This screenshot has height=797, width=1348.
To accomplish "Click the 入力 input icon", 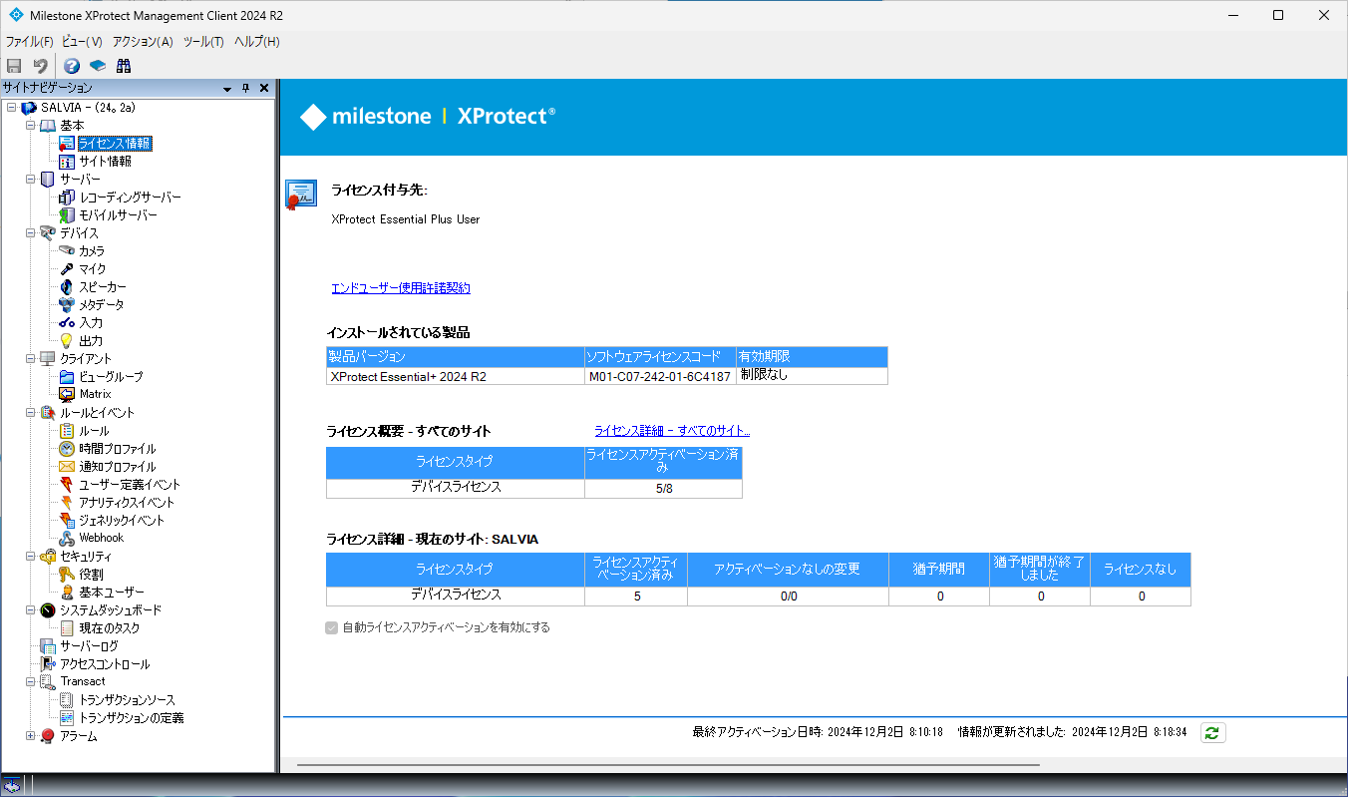I will (x=67, y=323).
